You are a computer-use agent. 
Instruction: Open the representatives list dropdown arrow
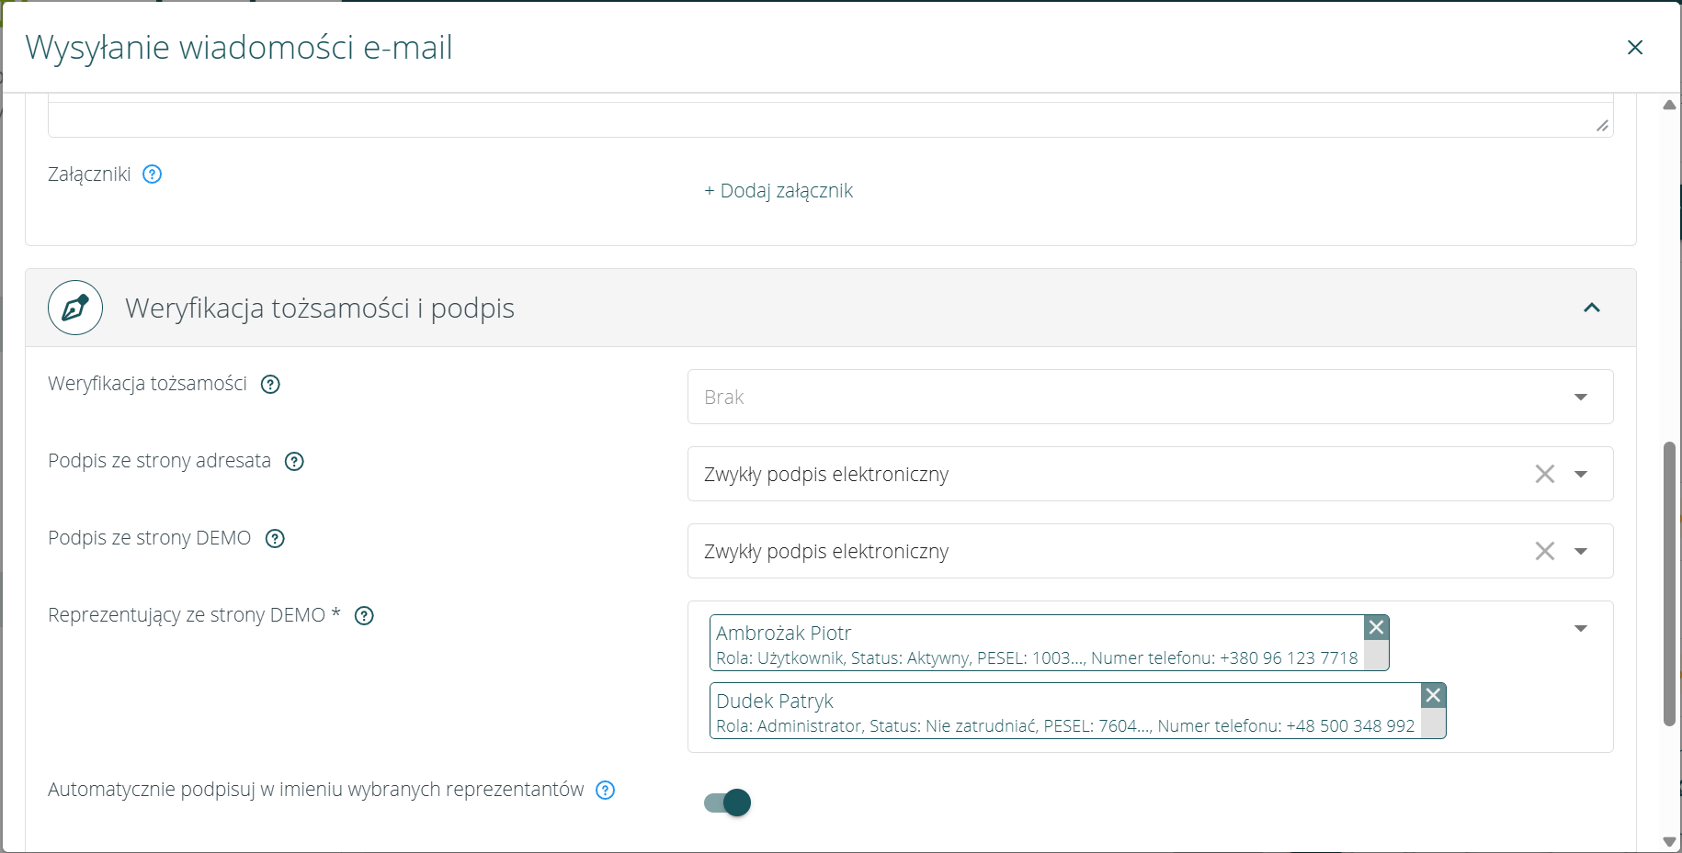click(1580, 628)
